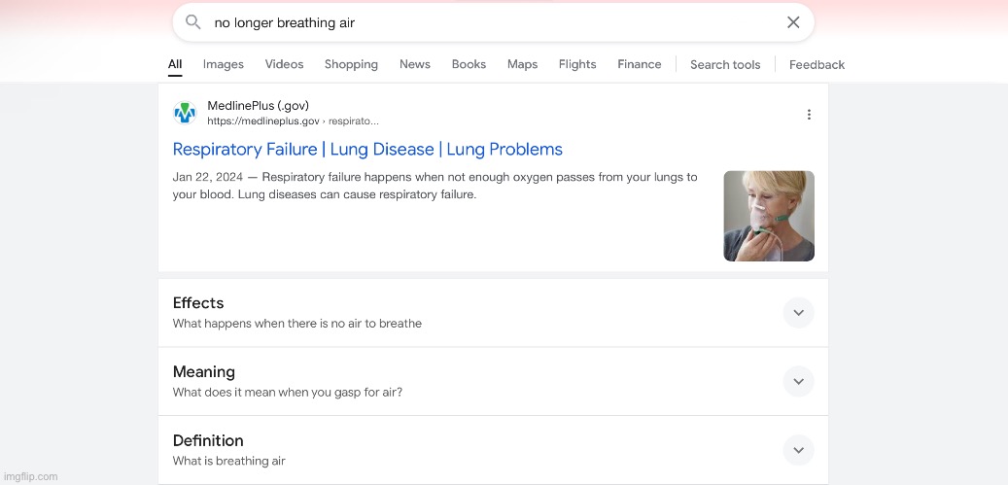Expand the Meaning question

(798, 381)
